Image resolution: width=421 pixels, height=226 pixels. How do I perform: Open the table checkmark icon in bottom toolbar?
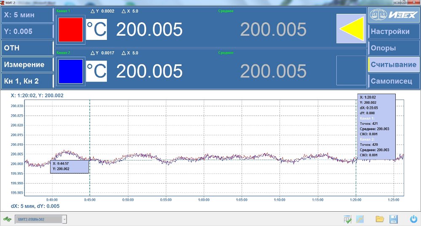347,219
